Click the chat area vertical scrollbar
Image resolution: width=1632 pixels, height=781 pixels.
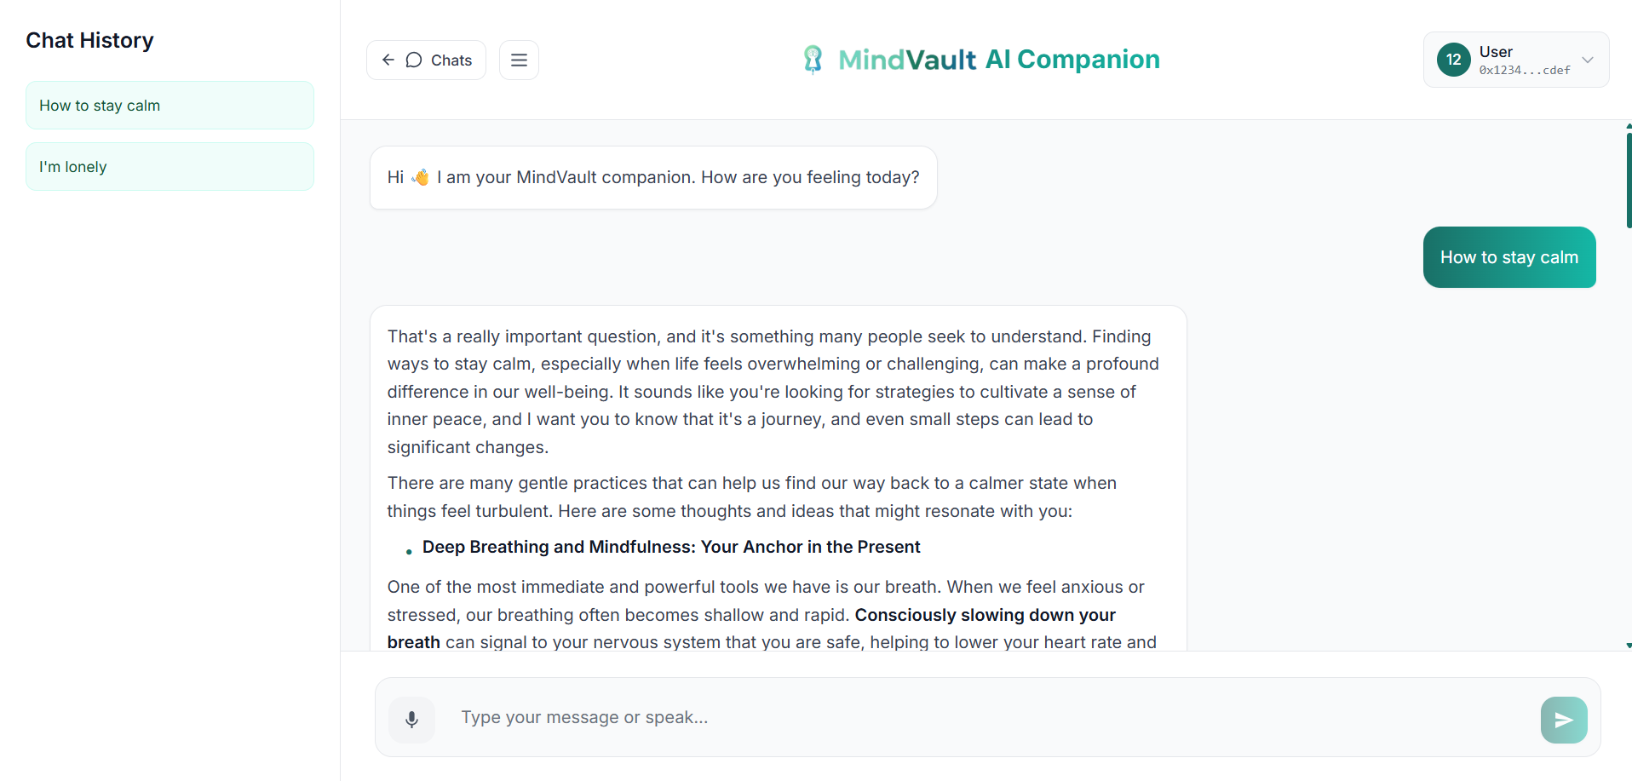(1628, 179)
